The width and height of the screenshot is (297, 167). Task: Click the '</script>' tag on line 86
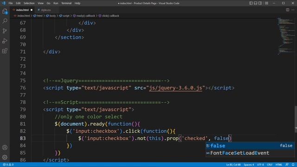tap(56, 160)
